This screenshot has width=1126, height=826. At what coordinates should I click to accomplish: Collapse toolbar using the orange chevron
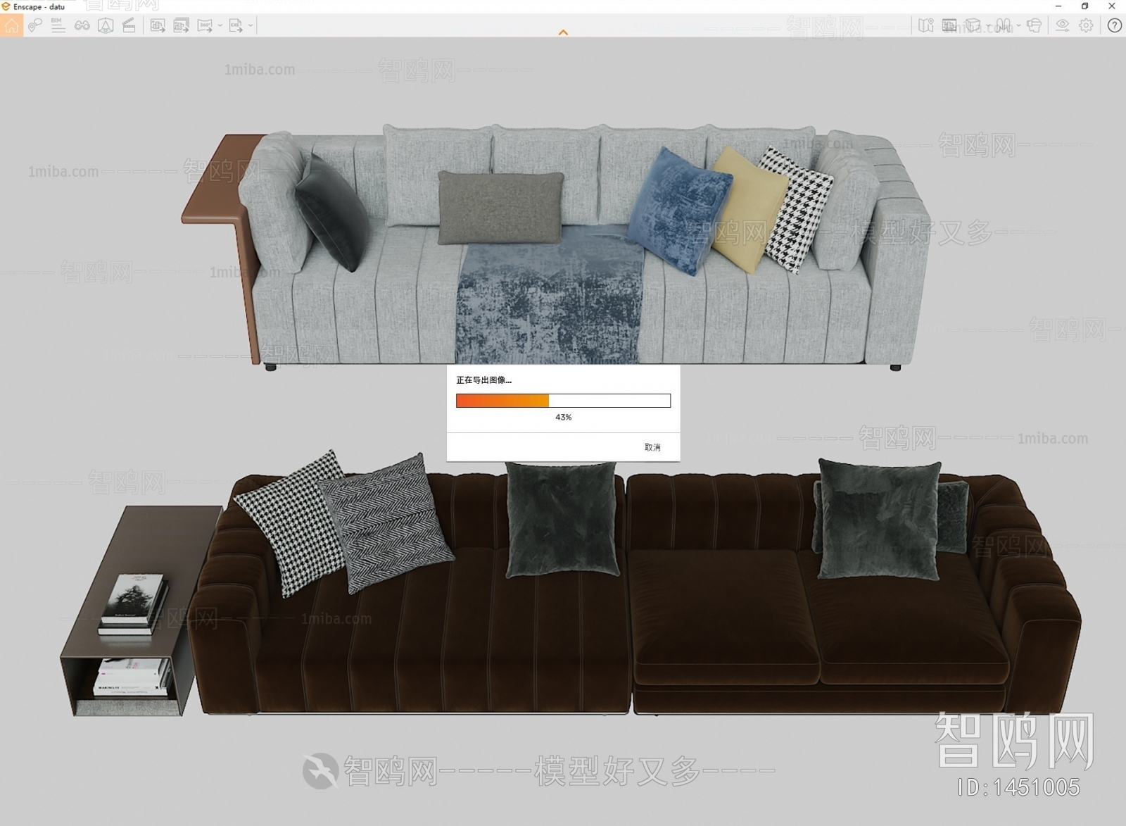pos(563,32)
